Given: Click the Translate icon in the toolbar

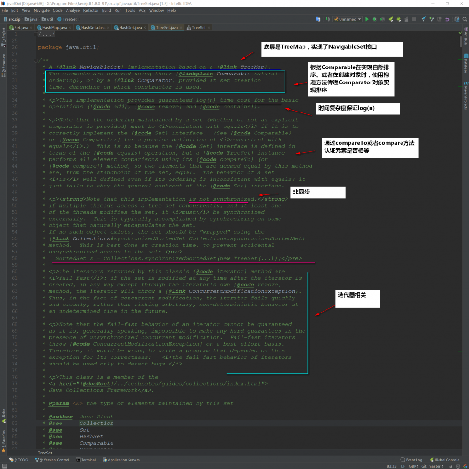Looking at the screenshot, I should pos(318,19).
